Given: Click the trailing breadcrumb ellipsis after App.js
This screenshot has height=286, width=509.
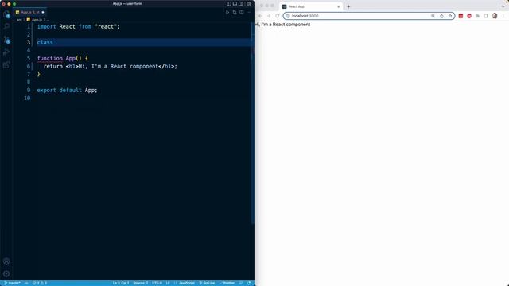Looking at the screenshot, I should click(x=48, y=20).
